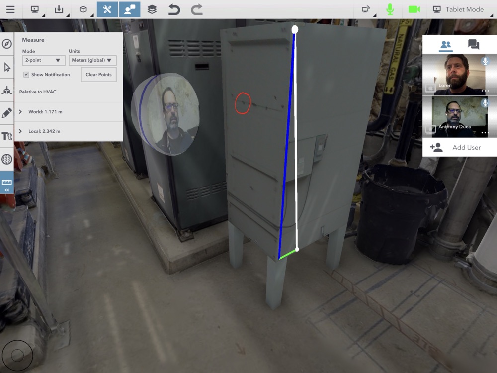497x373 pixels.
Task: Open the Units Meters (global) dropdown
Action: coord(92,60)
